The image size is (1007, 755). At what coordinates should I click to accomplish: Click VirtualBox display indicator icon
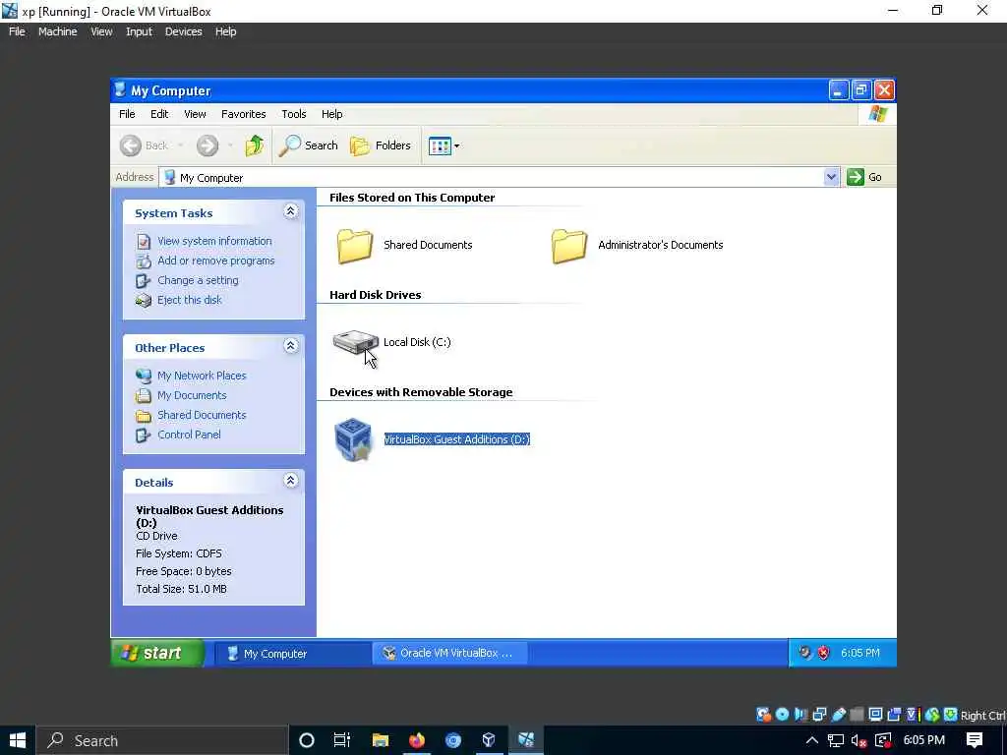tap(875, 715)
